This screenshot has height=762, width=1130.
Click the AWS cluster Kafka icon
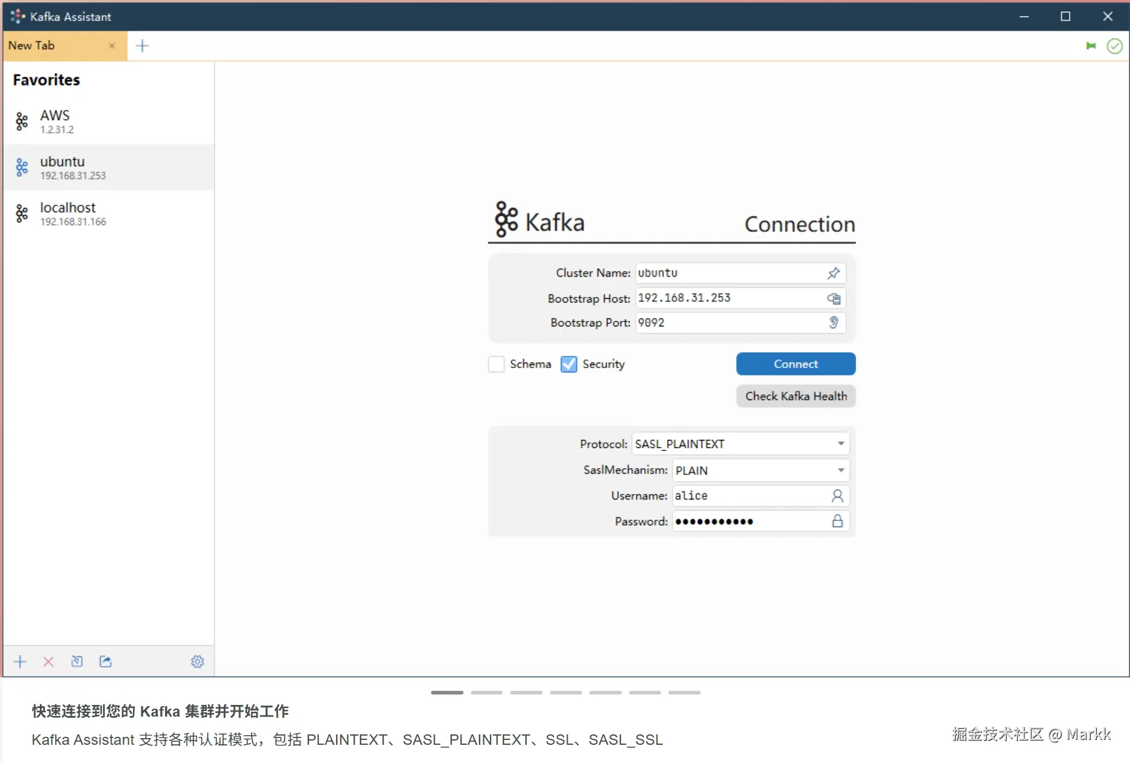[x=22, y=121]
